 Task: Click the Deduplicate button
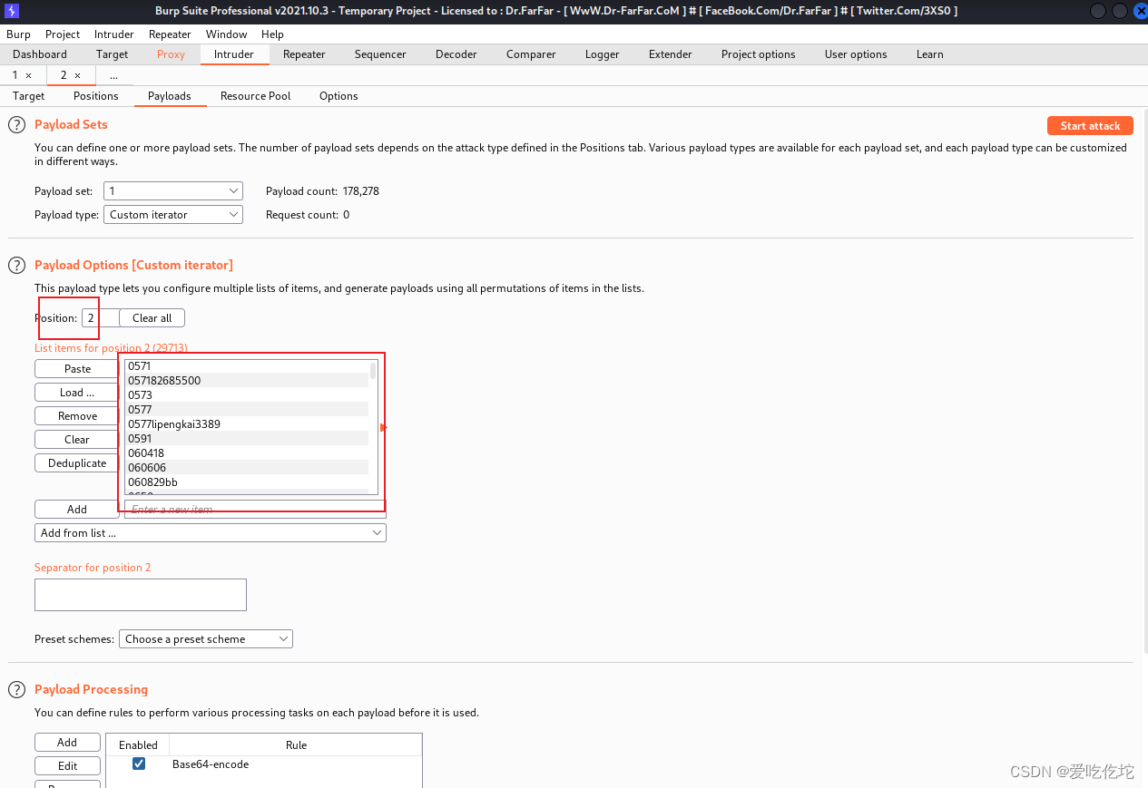[77, 463]
